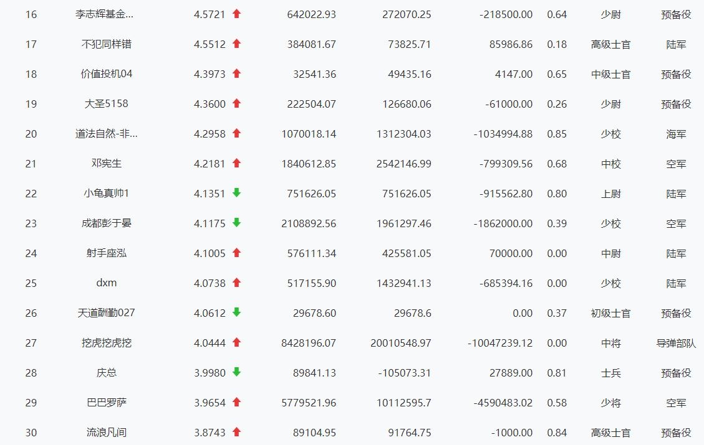This screenshot has height=445, width=704.
Task: Click red up arrow in 邓宪生 row
Action: click(236, 163)
